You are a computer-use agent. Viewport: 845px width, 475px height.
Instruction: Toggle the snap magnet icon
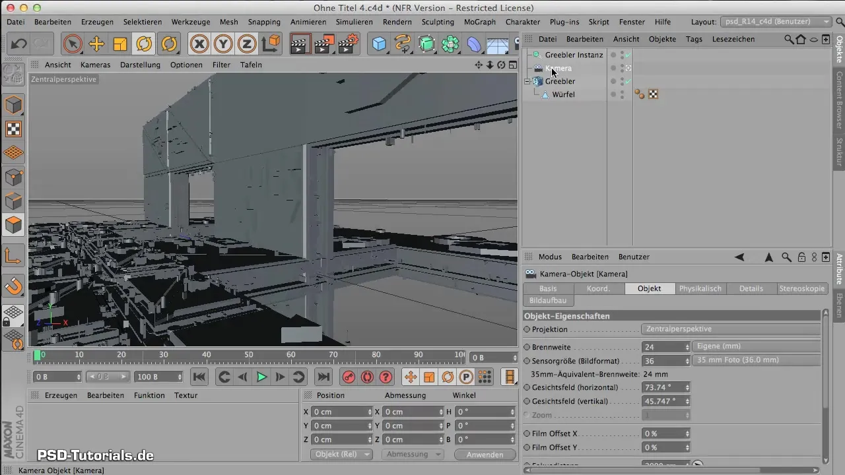14,286
